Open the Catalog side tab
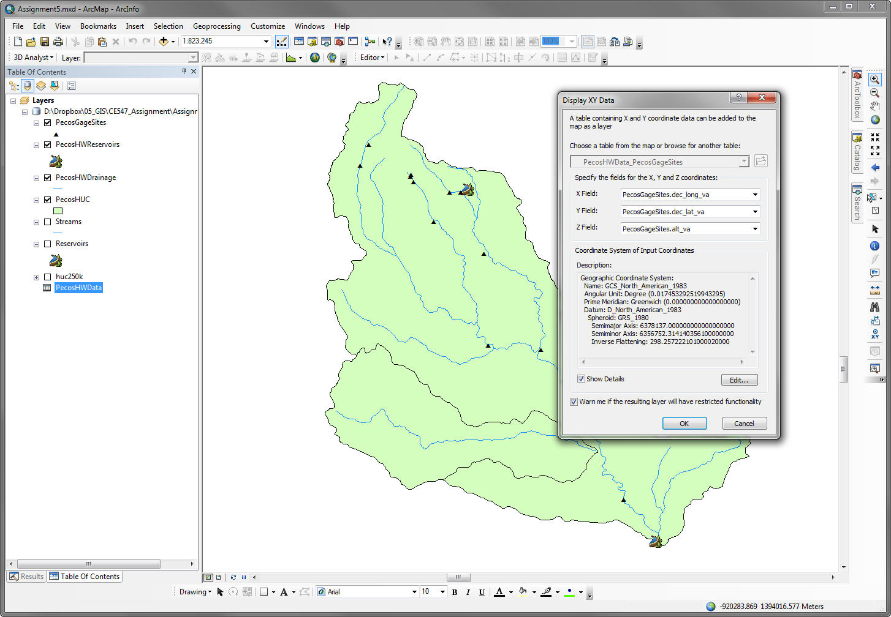This screenshot has width=891, height=617. [857, 152]
